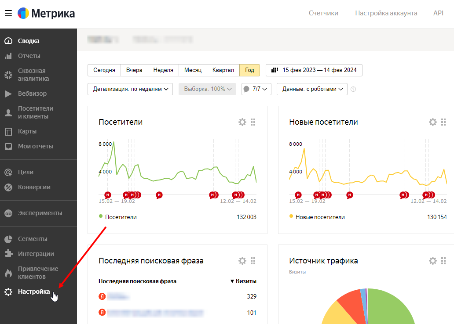Click the isolated note marker in Посетители chart
Viewport: 454px width, 324px height.
pos(159,195)
